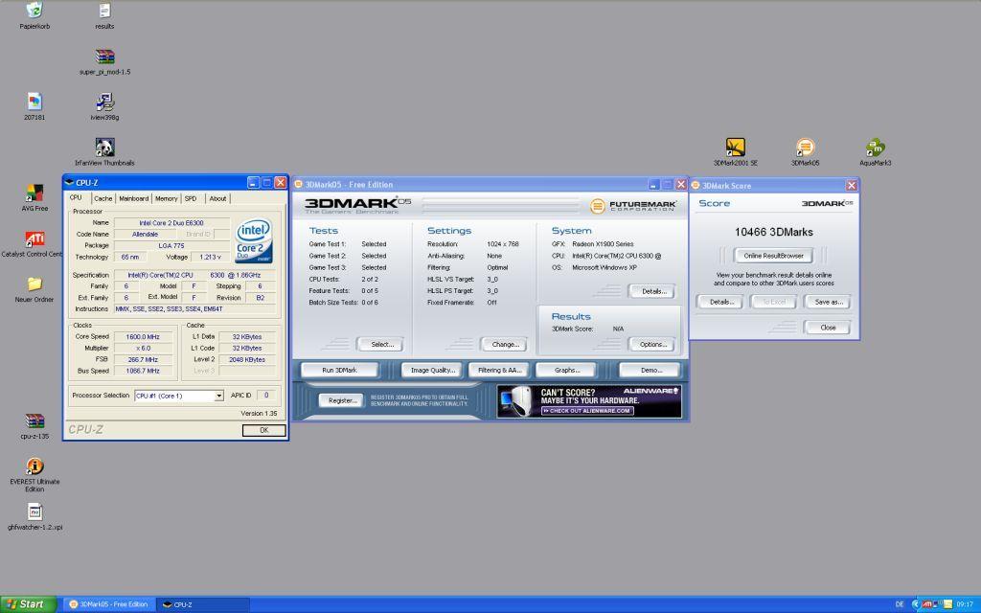Click the 3DMark Score title bar icon

[696, 185]
